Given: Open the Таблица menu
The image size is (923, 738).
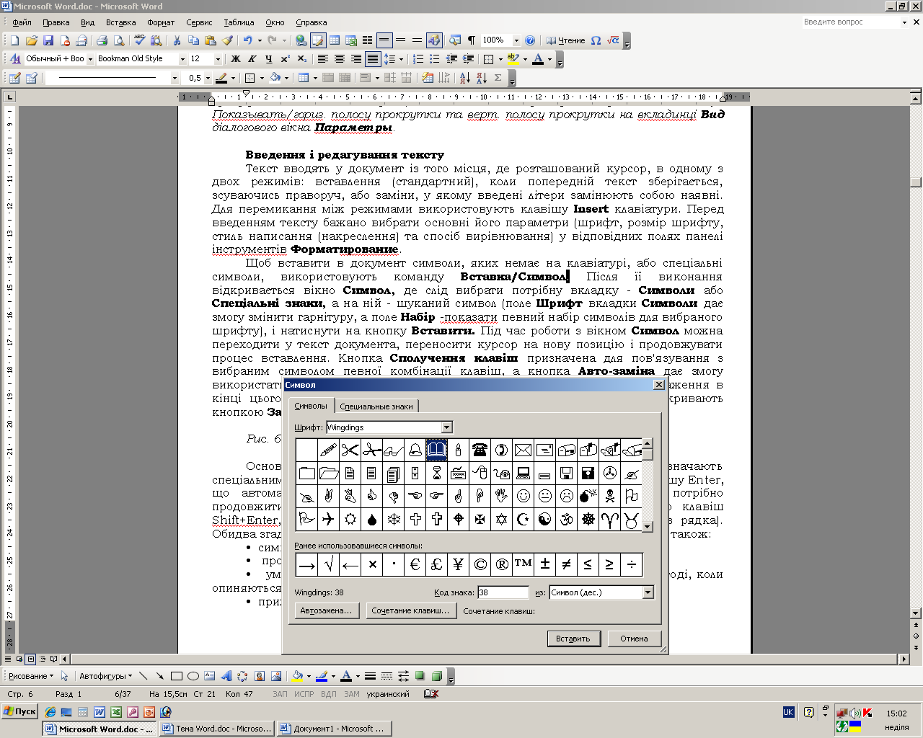Looking at the screenshot, I should tap(239, 22).
